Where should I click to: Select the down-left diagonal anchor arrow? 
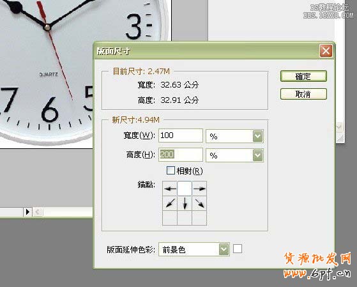(170, 203)
